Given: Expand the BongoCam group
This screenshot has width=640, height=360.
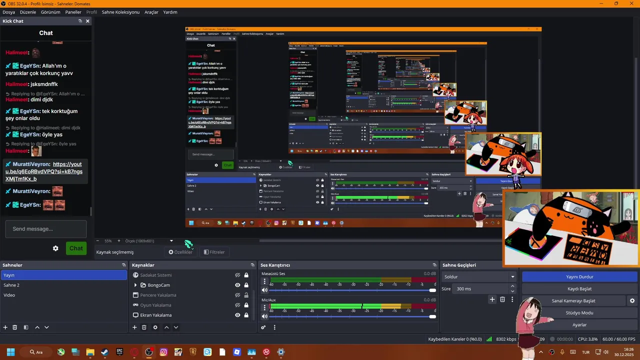Looking at the screenshot, I should click(x=135, y=285).
